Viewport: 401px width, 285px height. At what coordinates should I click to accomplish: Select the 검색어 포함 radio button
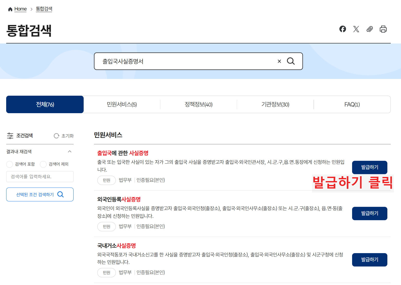tap(10, 164)
